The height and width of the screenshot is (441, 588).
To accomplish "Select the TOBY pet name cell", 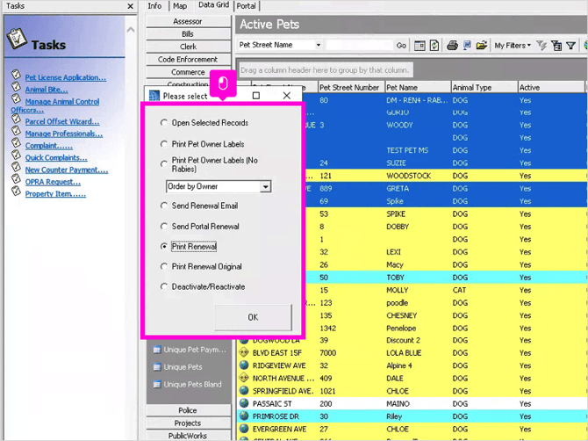I will [418, 278].
